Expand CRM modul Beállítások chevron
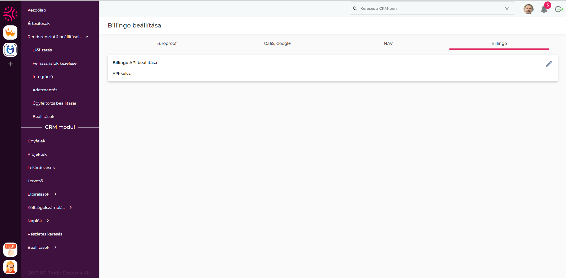Screen dimensions: 566x278 [x=55, y=247]
